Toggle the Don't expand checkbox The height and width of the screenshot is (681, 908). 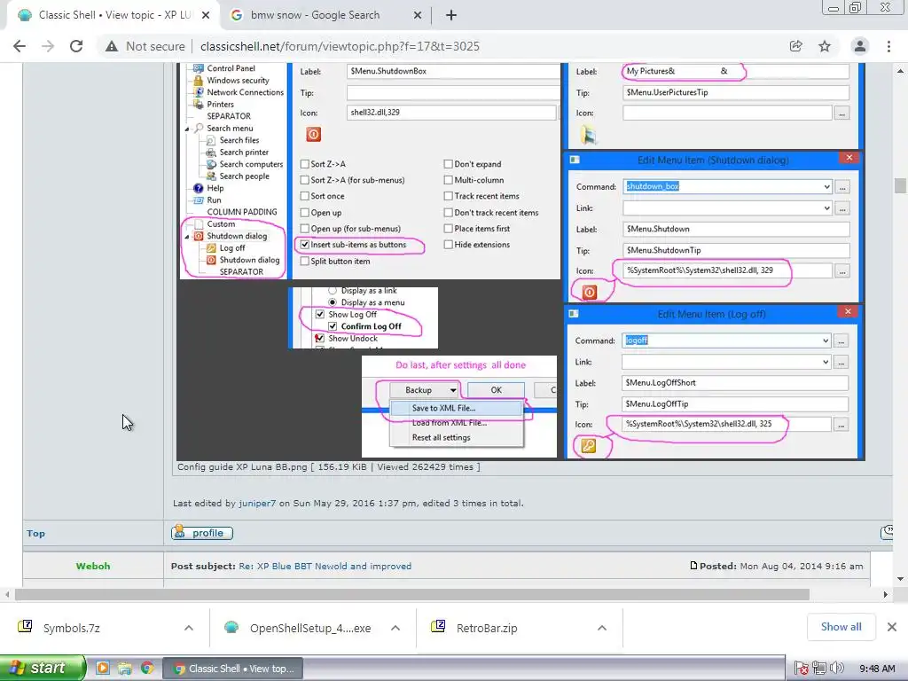448,164
